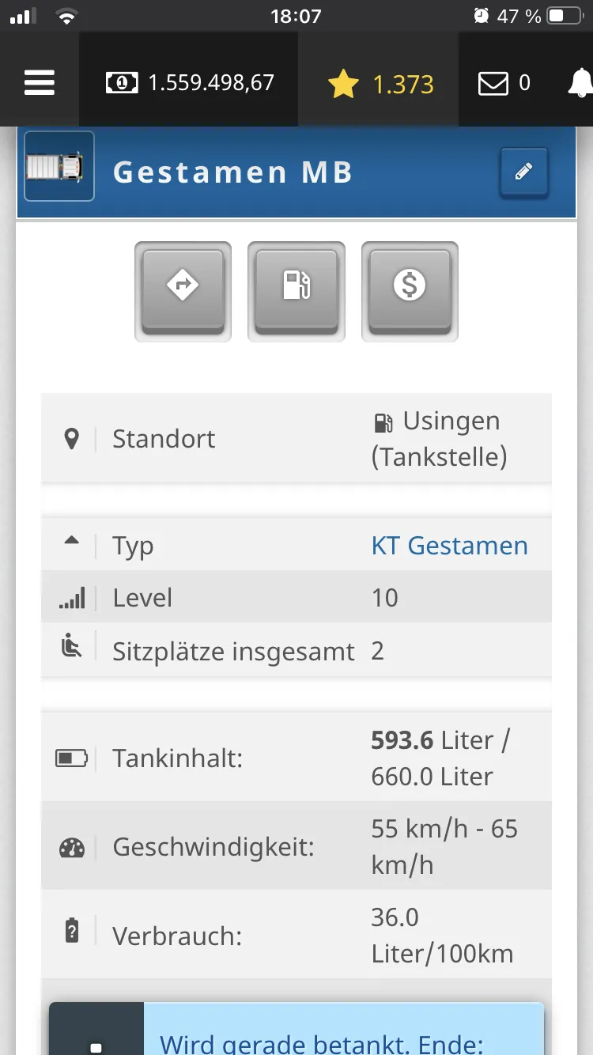The image size is (593, 1055).
Task: Tap the Tankinhalt battery gauge icon
Action: 71,758
